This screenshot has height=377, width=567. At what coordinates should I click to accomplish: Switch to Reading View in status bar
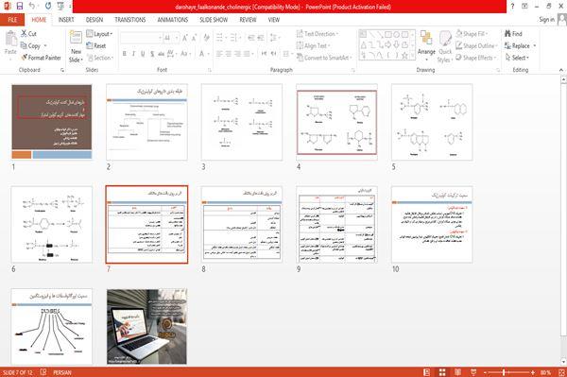457,372
